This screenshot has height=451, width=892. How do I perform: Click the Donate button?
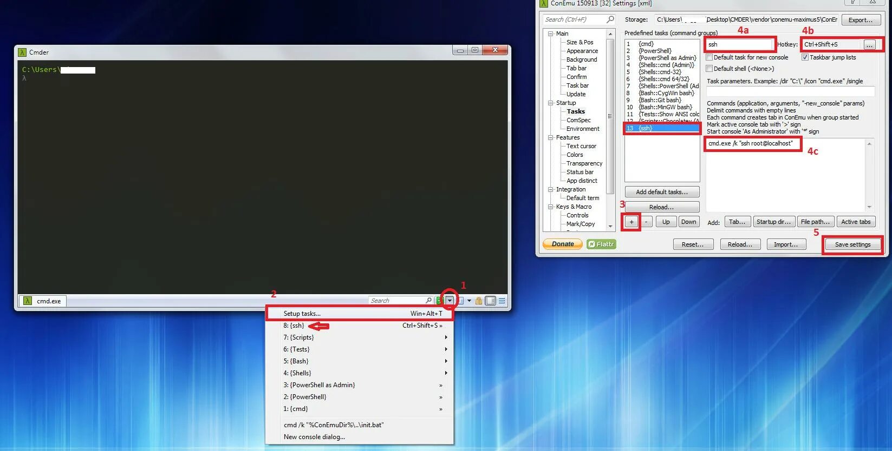563,244
